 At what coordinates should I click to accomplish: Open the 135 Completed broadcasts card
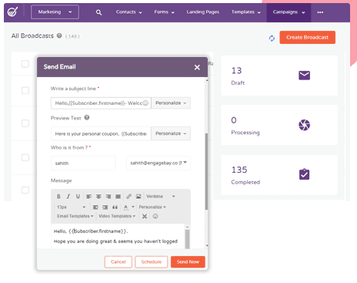pyautogui.click(x=279, y=174)
